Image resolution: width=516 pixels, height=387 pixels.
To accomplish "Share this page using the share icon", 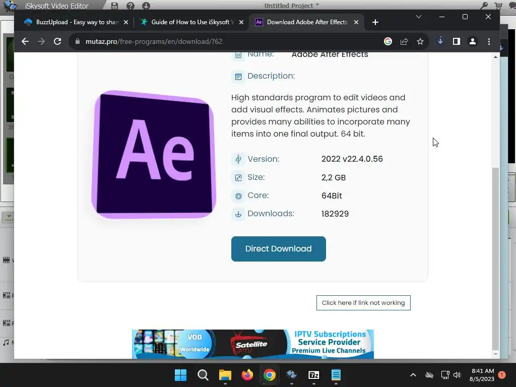I will (404, 41).
